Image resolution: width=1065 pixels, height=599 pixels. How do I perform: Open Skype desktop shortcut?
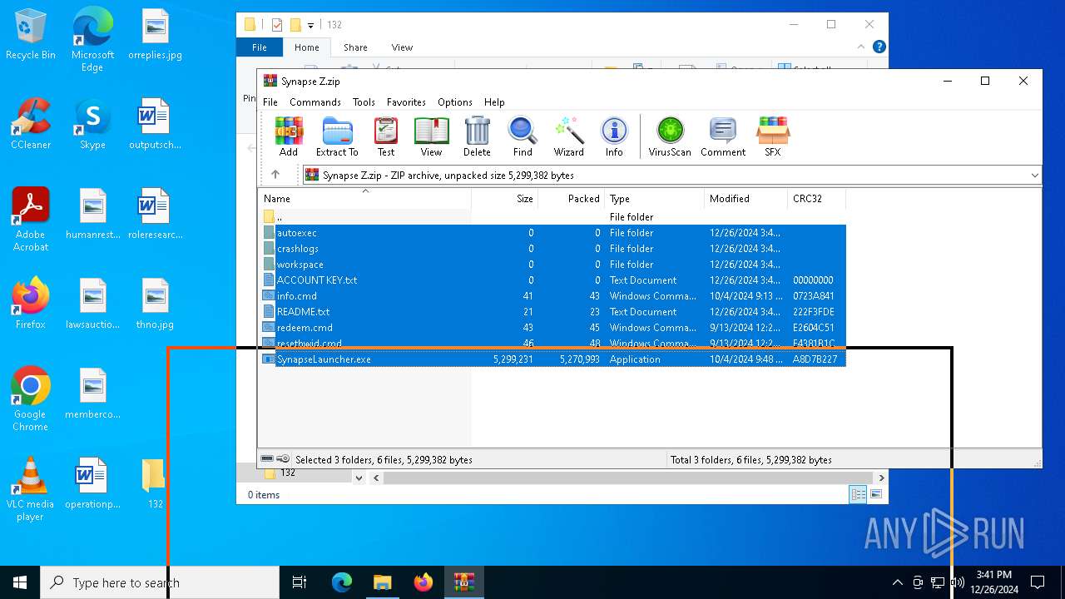click(92, 124)
